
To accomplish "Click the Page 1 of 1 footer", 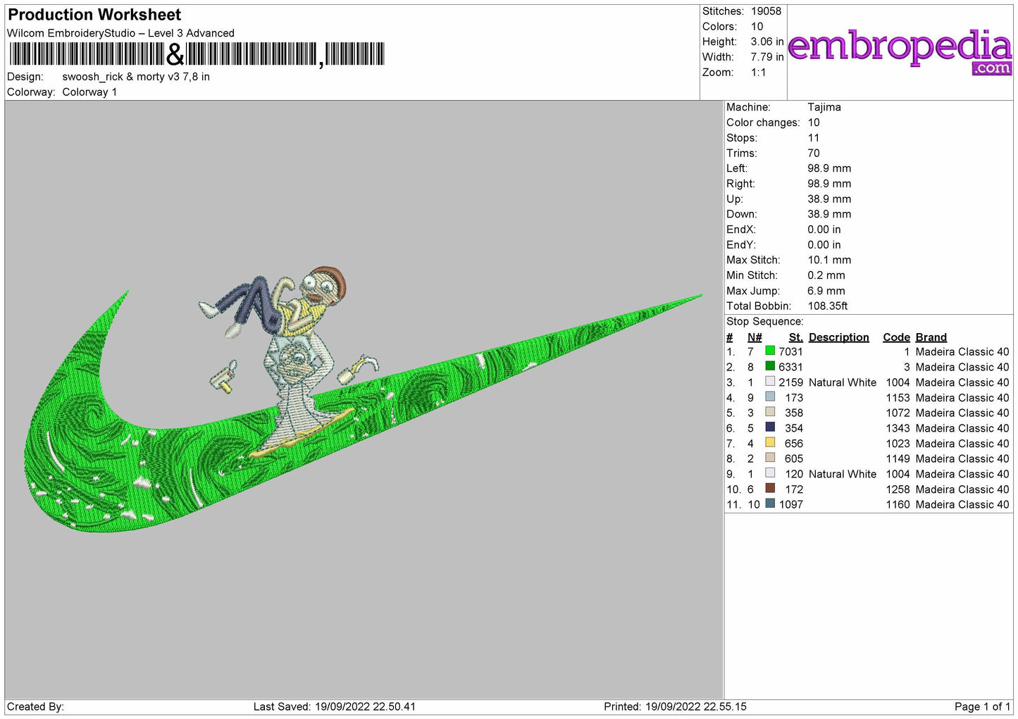I will (982, 706).
